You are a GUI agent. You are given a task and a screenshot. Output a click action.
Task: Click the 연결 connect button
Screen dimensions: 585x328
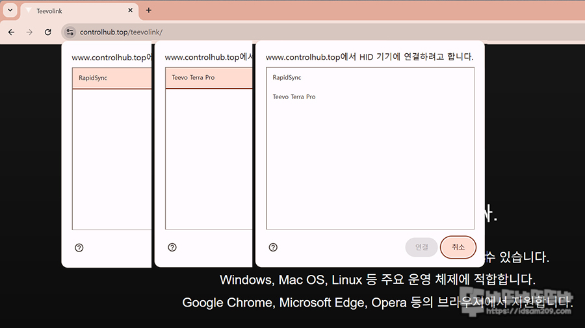421,247
